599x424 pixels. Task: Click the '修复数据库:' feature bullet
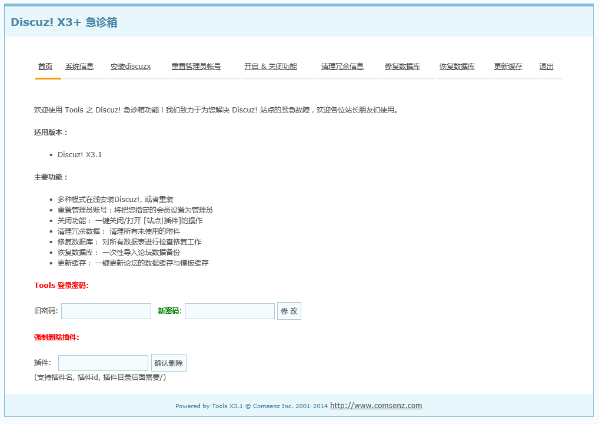point(129,242)
